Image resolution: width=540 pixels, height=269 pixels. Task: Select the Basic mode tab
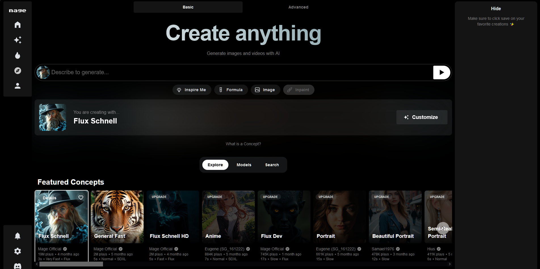point(188,7)
